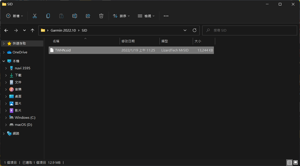Click the Delete trash icon
Image resolution: width=300 pixels, height=166 pixels.
pyautogui.click(x=101, y=16)
